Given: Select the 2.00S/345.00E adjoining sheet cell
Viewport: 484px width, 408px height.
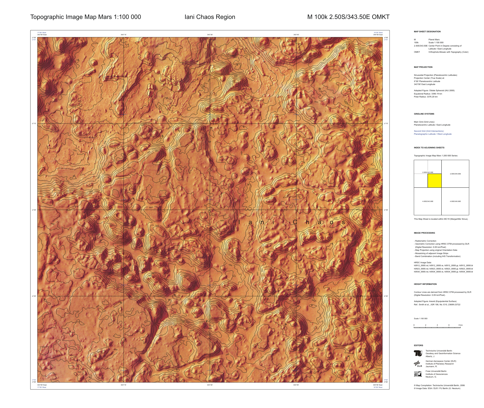Looking at the screenshot, I should coord(455,174).
